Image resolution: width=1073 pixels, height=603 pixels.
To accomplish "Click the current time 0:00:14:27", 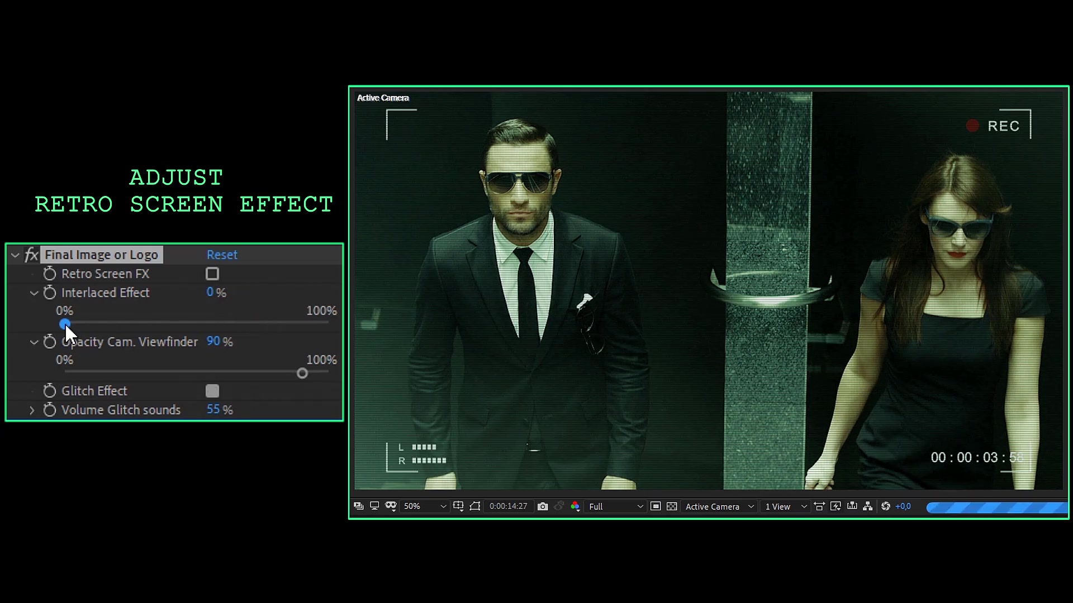I will click(x=508, y=506).
